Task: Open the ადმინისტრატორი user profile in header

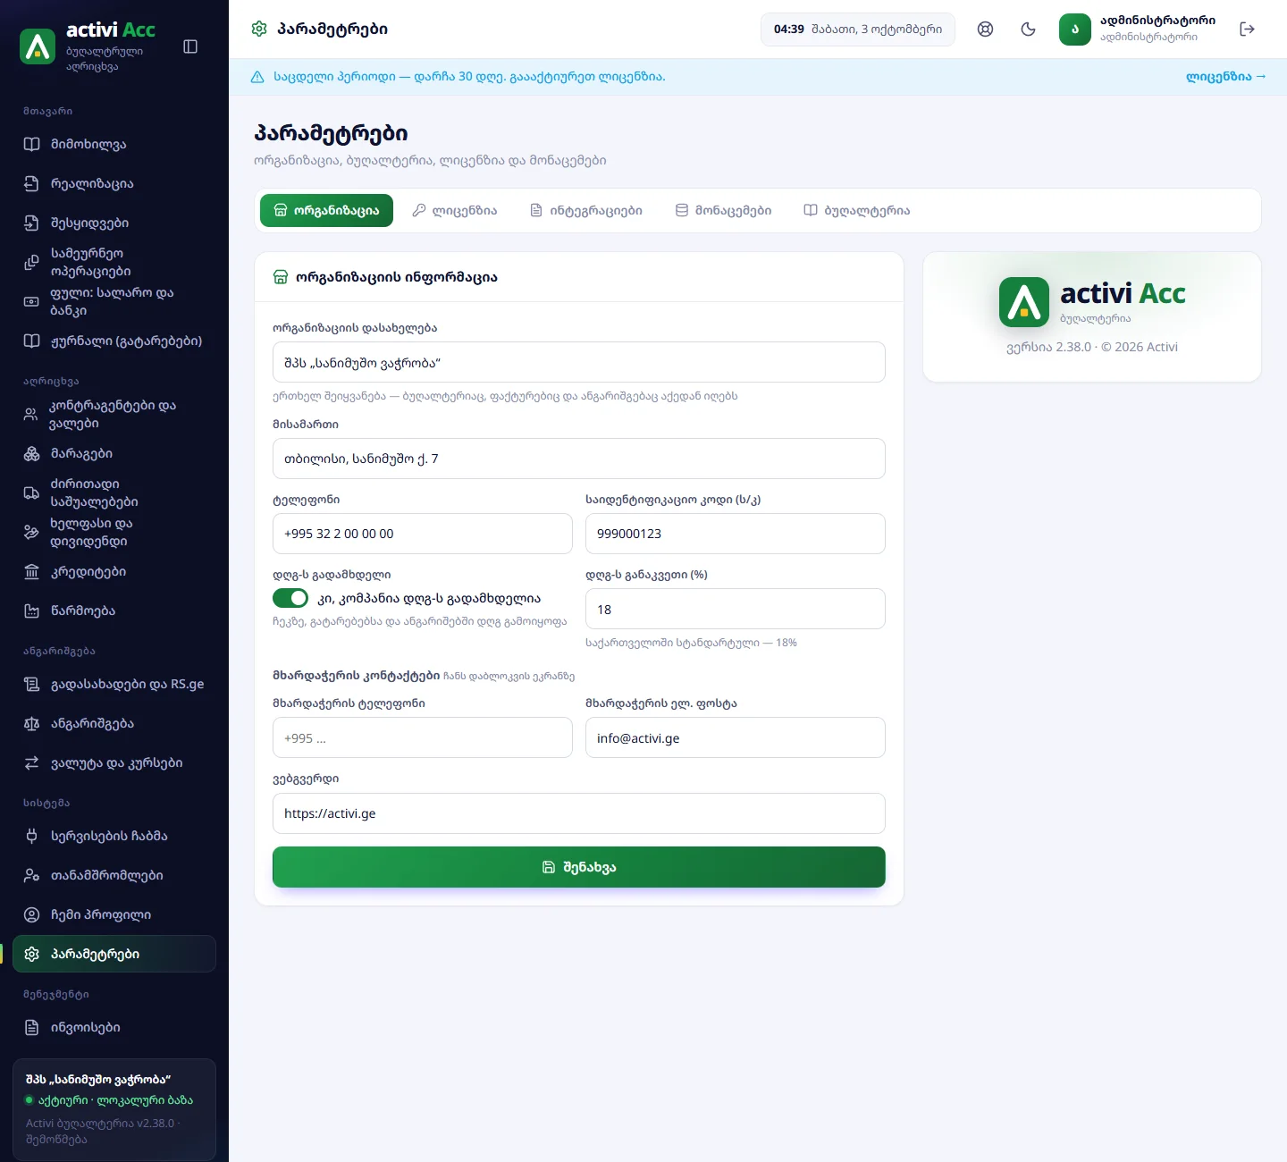Action: click(1137, 29)
